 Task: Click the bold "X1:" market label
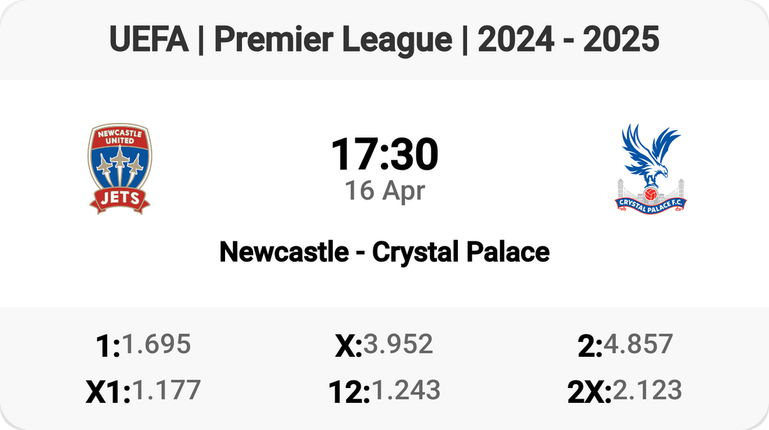tap(108, 392)
